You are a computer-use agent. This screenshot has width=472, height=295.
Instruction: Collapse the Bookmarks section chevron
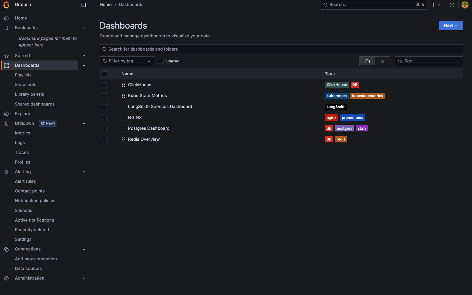[x=84, y=28]
